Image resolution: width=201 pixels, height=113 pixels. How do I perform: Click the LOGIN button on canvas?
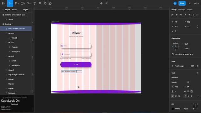(76, 64)
